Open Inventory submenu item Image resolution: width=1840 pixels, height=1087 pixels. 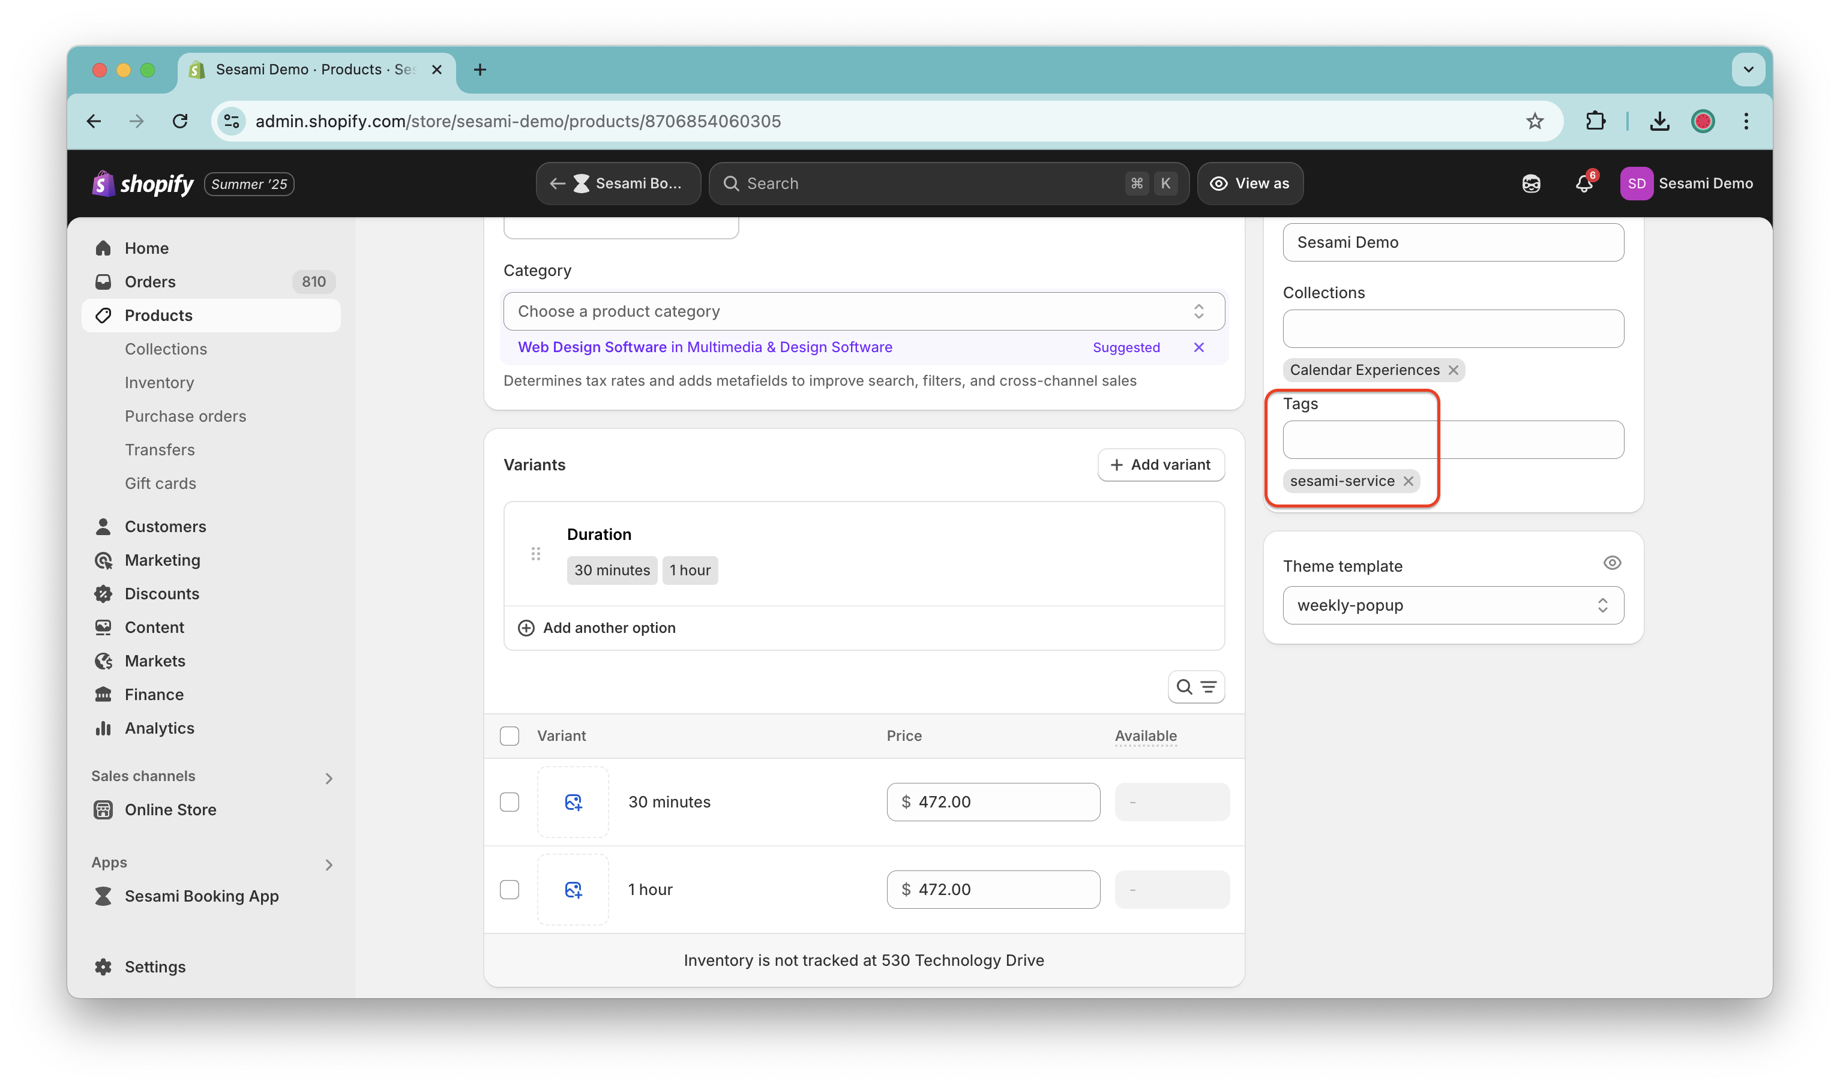click(159, 382)
